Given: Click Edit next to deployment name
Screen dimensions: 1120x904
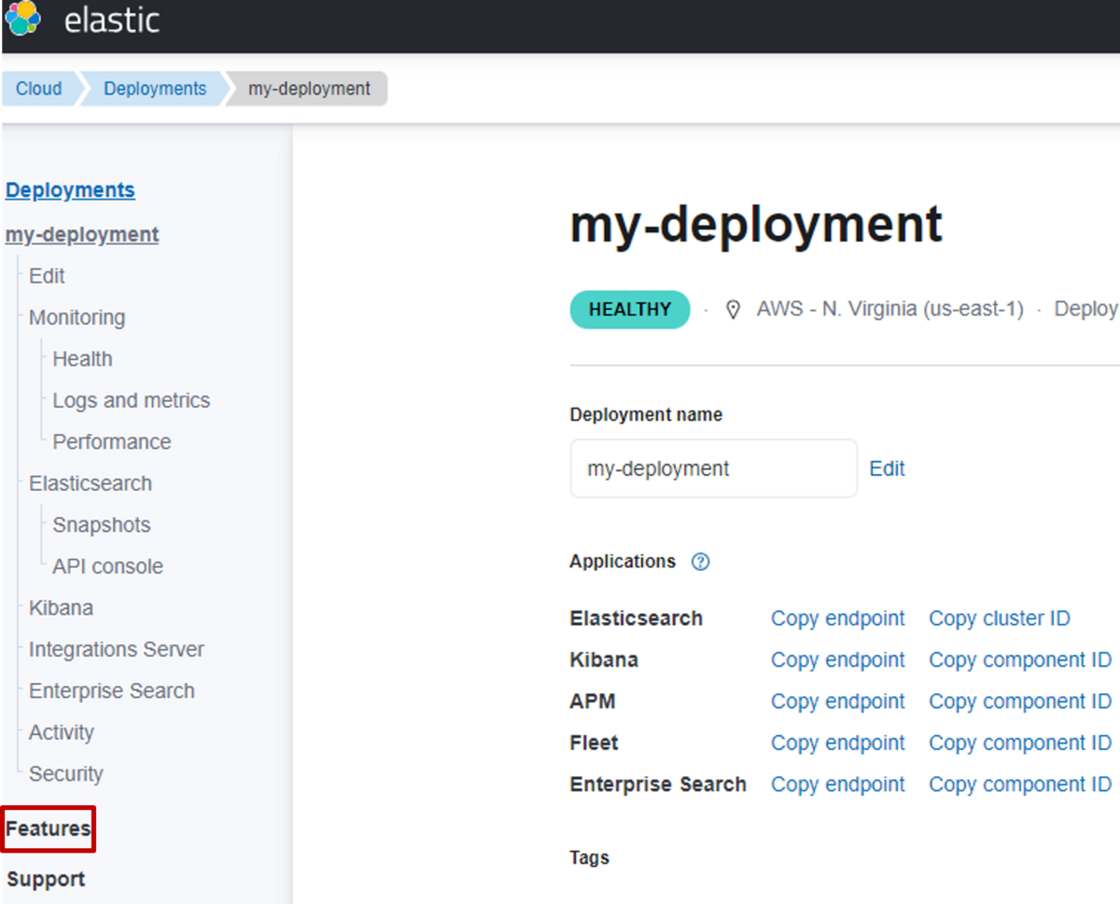Looking at the screenshot, I should click(x=887, y=468).
